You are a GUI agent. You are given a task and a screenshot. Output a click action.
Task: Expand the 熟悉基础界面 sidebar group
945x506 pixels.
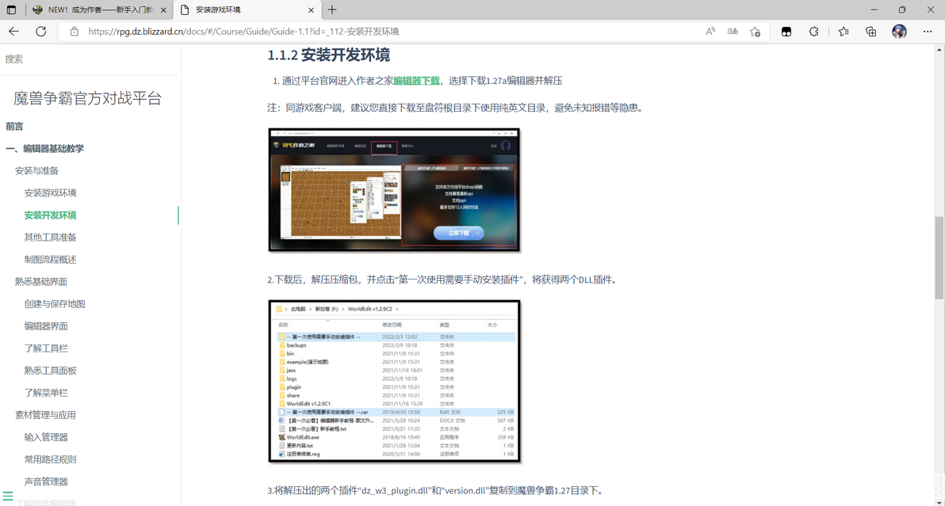(x=41, y=282)
